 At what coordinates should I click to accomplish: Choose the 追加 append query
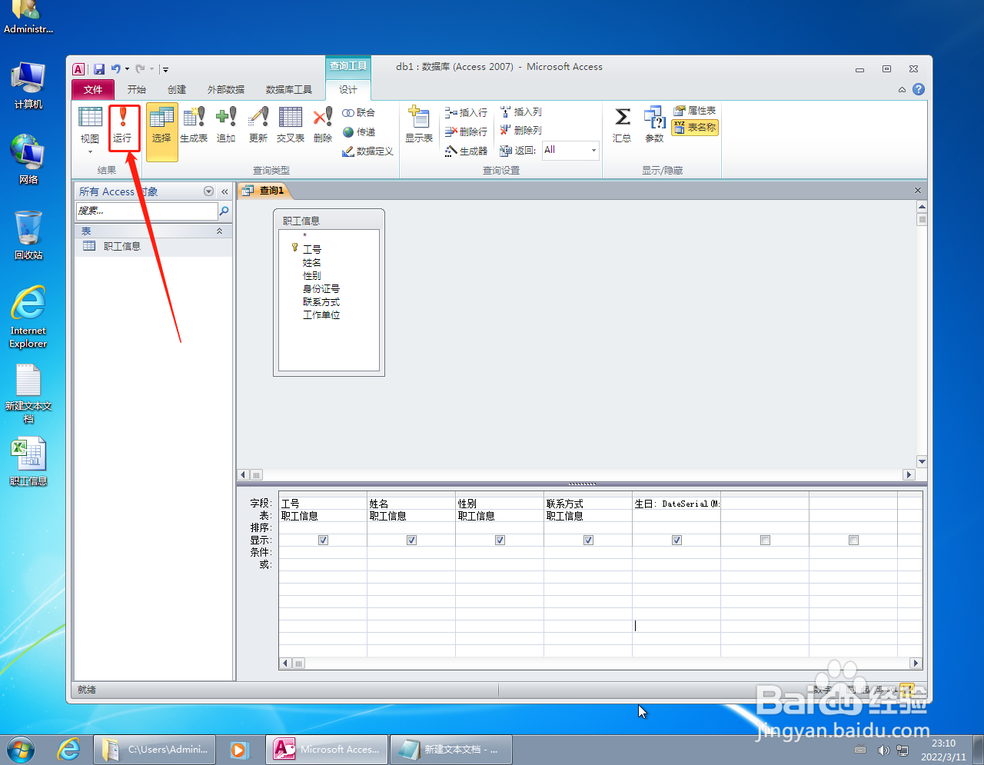[x=226, y=126]
